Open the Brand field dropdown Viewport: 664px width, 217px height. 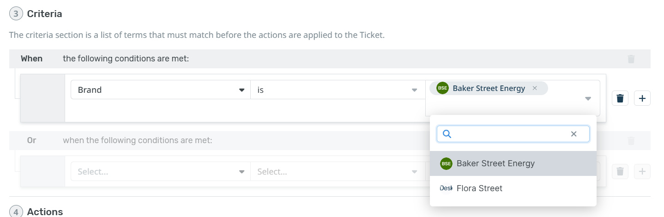click(160, 90)
